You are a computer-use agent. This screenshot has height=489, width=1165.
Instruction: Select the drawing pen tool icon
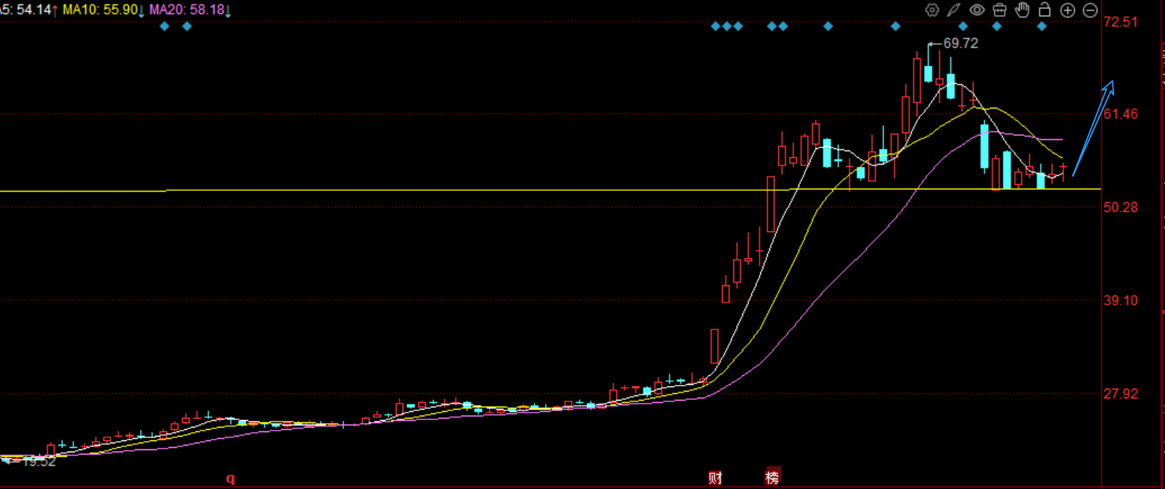pyautogui.click(x=954, y=10)
